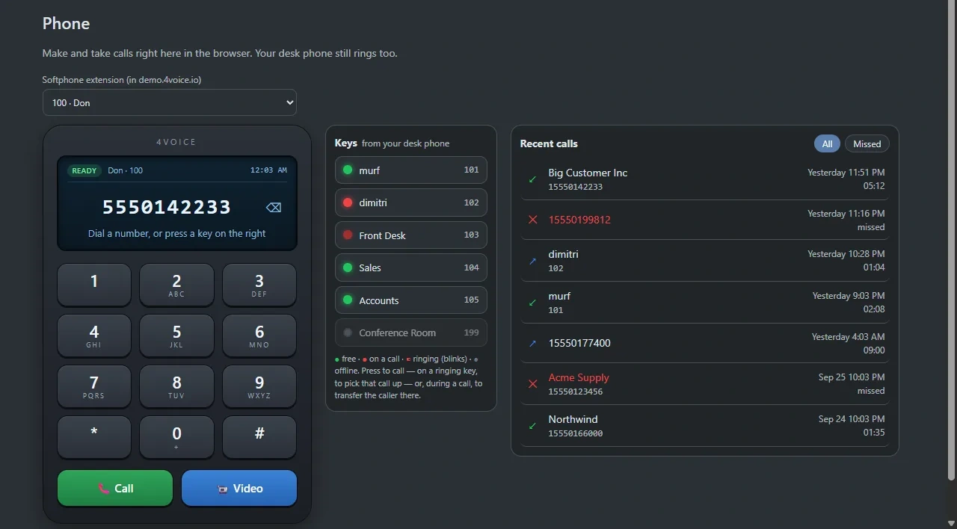Screen dimensions: 957x529
Task: Filter recent calls to Missed
Action: tap(867, 143)
